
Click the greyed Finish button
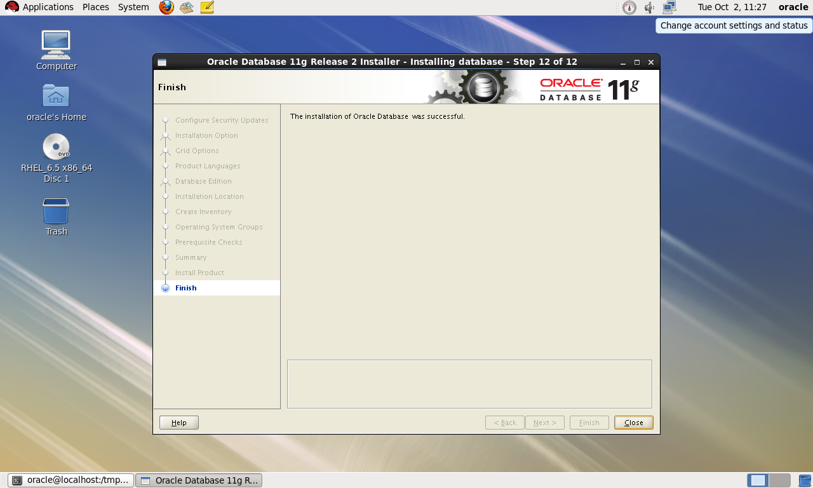(x=589, y=423)
